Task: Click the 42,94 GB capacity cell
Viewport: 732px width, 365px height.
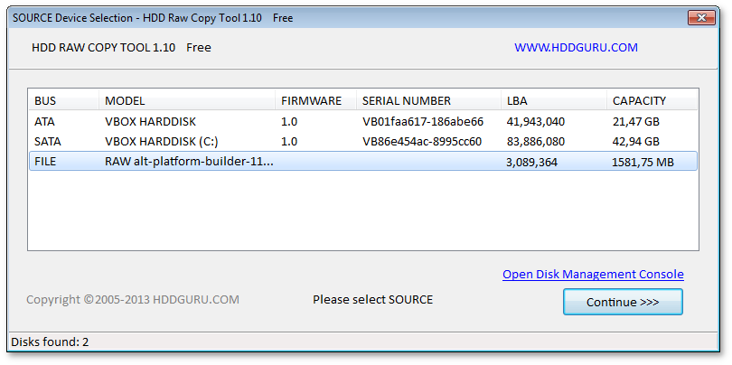Action: coord(635,141)
